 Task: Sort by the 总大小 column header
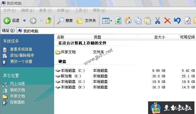pos(152,37)
